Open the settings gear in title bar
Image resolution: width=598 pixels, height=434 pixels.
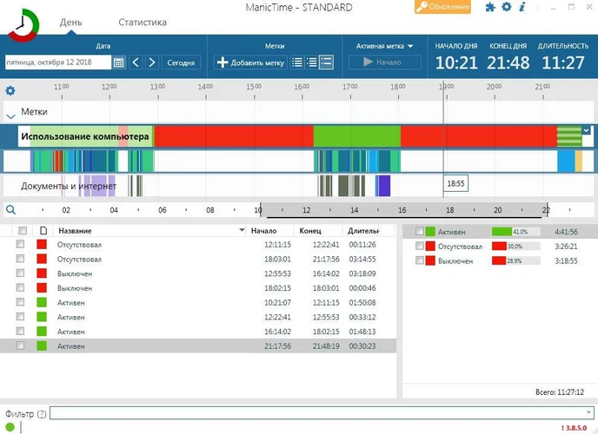tap(507, 6)
